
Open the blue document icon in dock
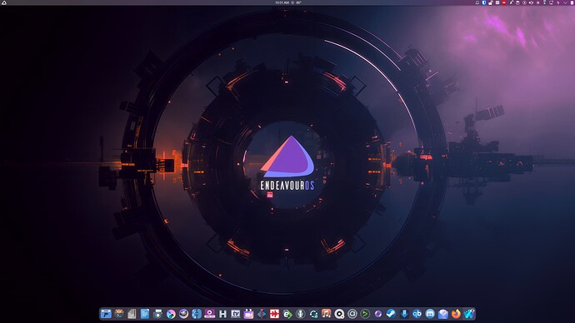click(145, 314)
